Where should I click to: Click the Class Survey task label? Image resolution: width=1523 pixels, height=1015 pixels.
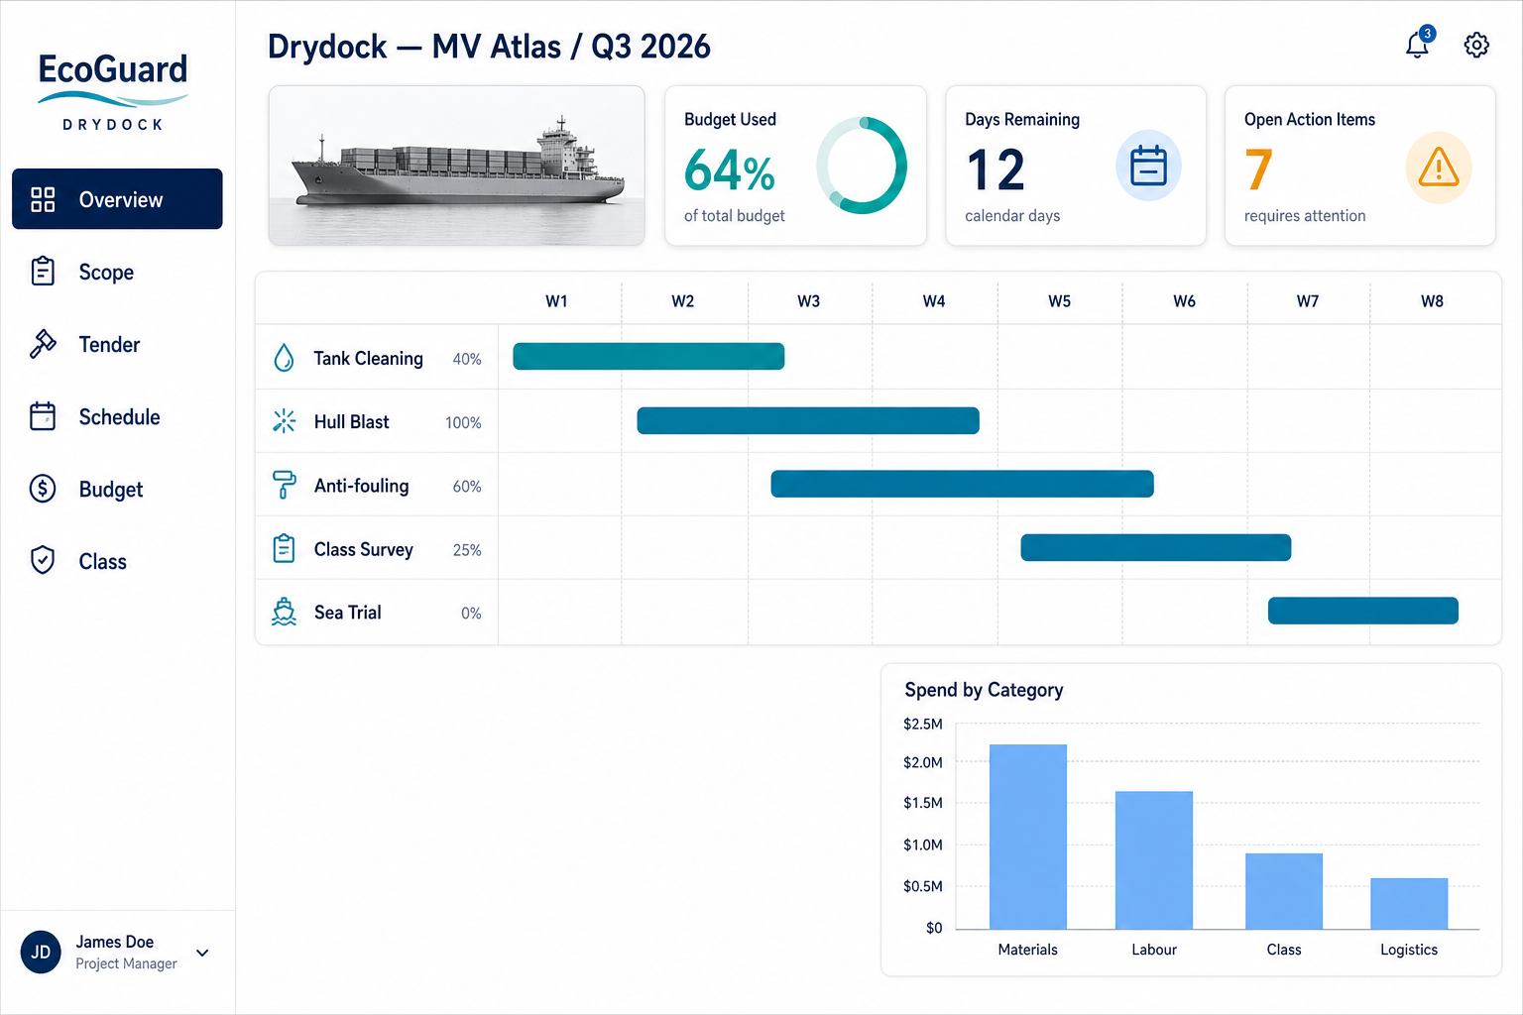coord(364,549)
